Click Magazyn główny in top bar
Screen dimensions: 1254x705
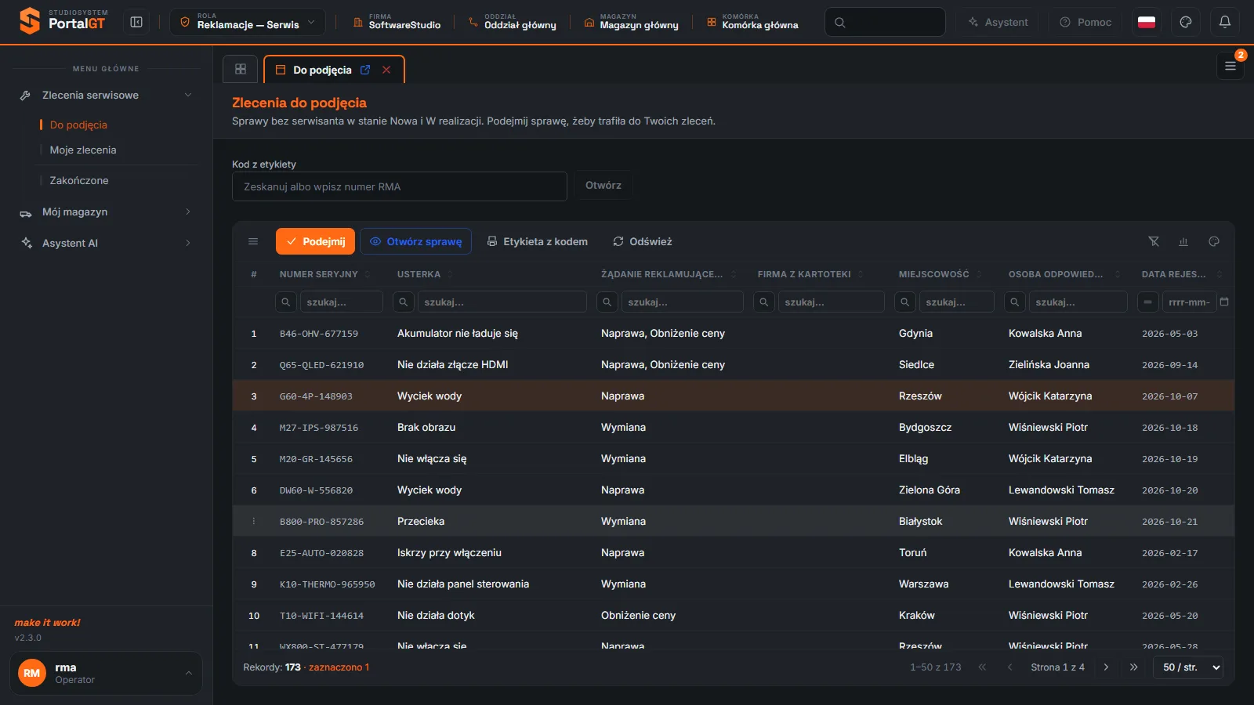(631, 22)
